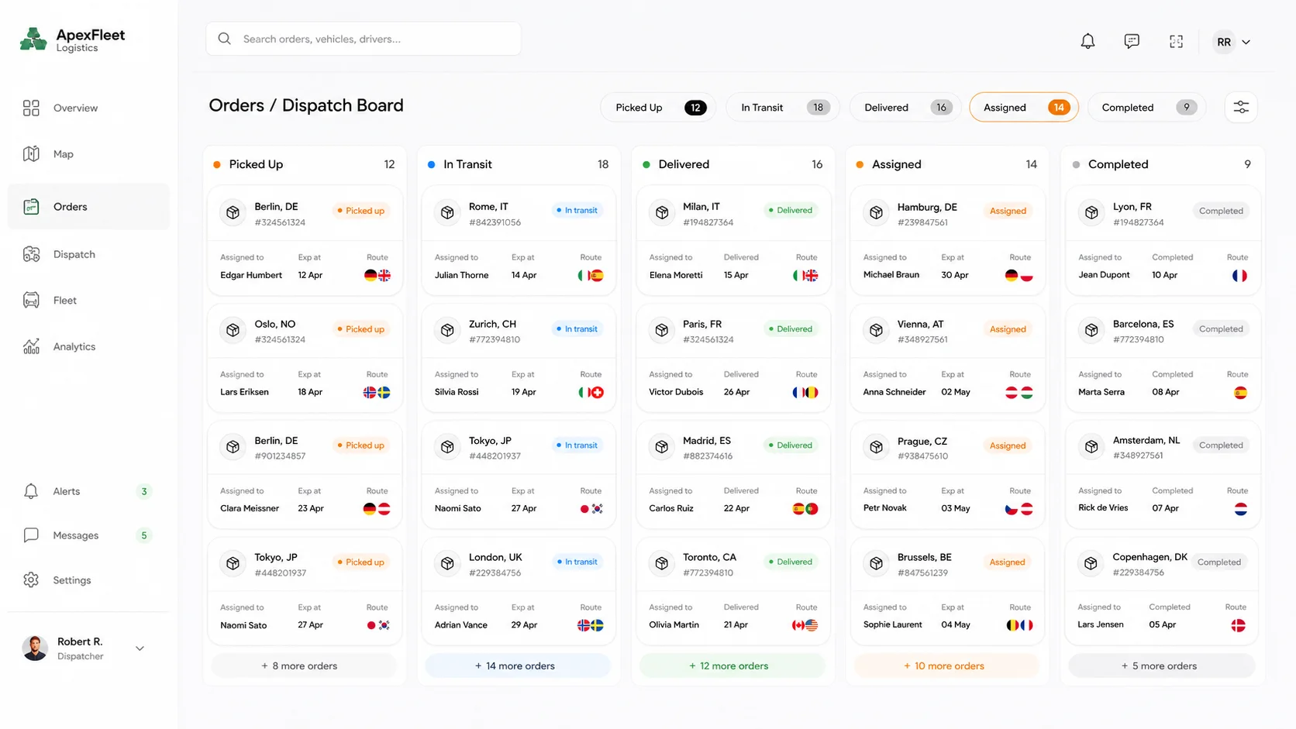Show 8 more Picked Up orders
The height and width of the screenshot is (729, 1296).
(x=304, y=665)
